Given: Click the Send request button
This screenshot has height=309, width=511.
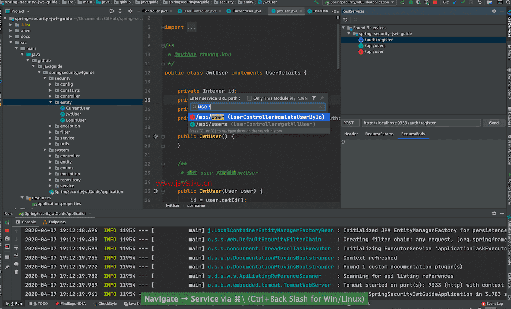Looking at the screenshot, I should pos(494,123).
